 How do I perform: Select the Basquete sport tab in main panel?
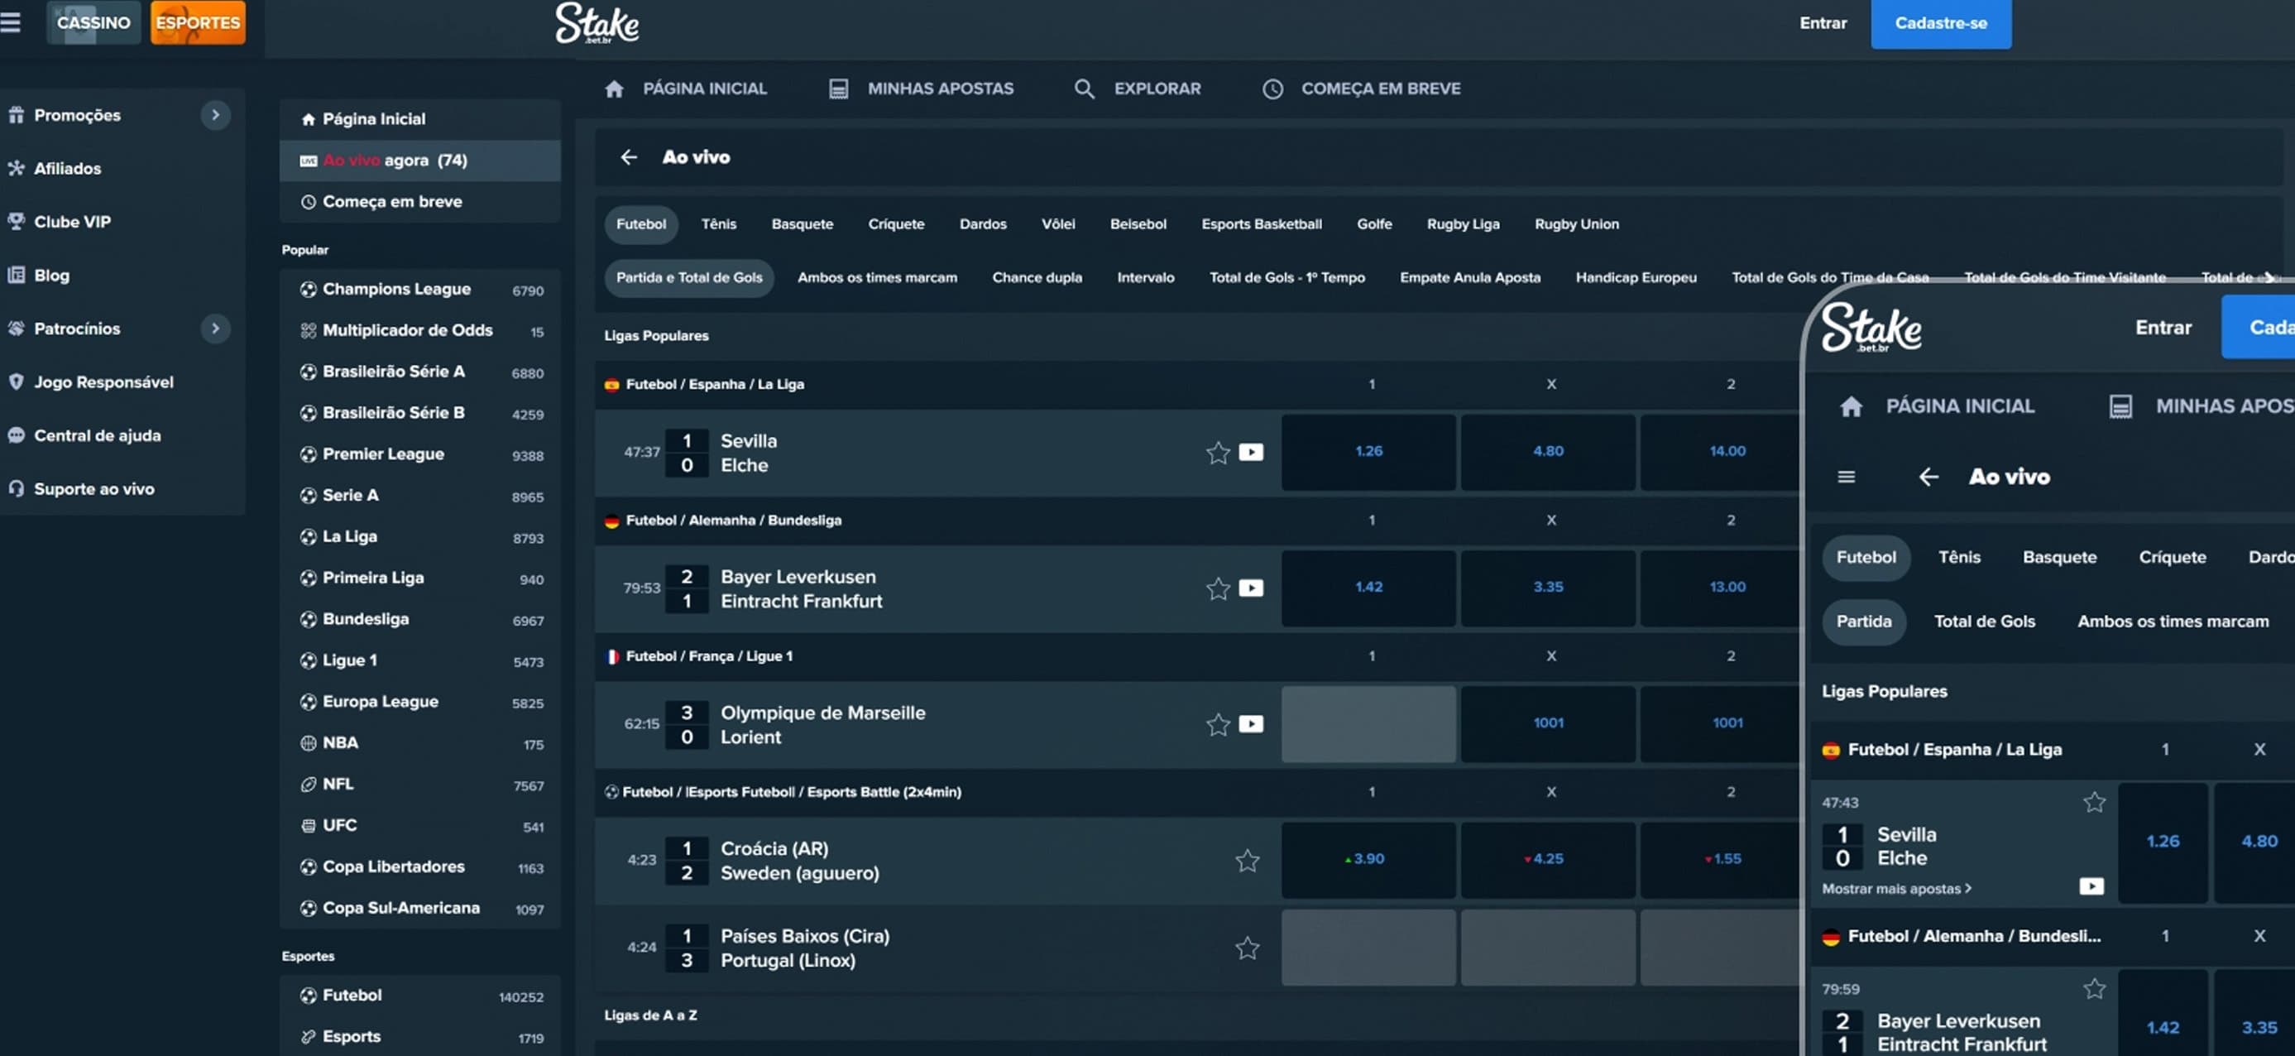pos(802,224)
